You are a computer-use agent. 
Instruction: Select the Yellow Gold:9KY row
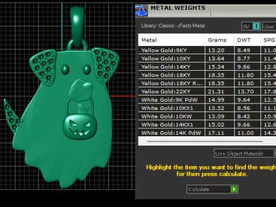pos(207,50)
